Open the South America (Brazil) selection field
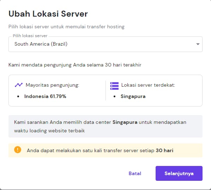This screenshot has width=211, height=190. (x=105, y=44)
